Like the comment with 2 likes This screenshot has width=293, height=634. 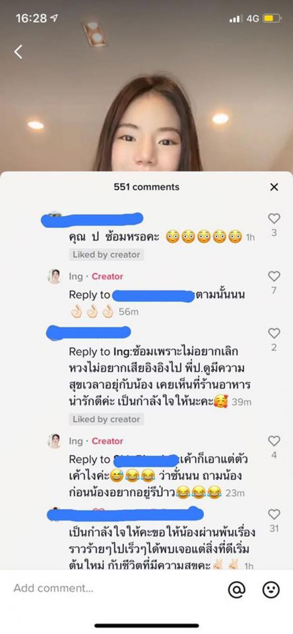pos(274,333)
